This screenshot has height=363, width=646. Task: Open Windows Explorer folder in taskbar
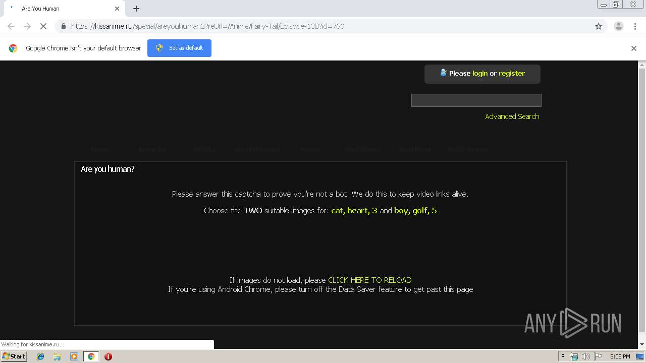57,356
